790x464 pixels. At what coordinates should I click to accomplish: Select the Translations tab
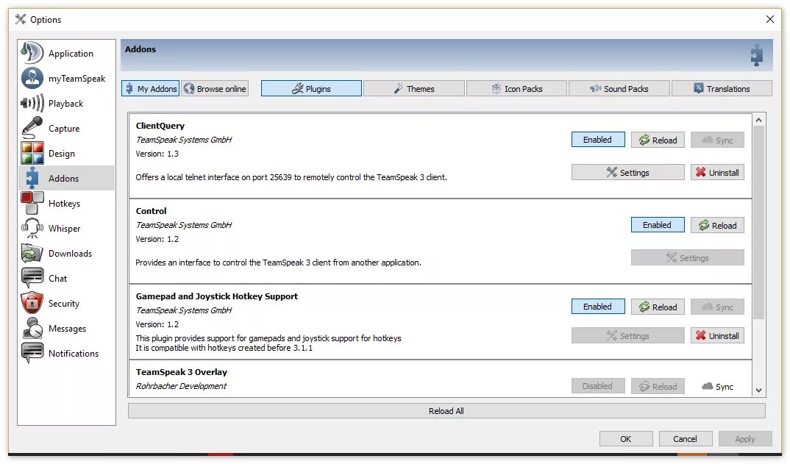722,89
